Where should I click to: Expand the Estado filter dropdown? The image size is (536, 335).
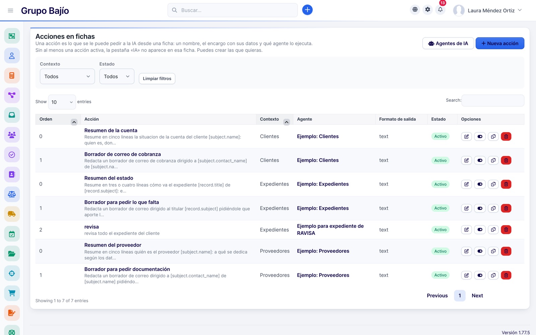pyautogui.click(x=117, y=76)
